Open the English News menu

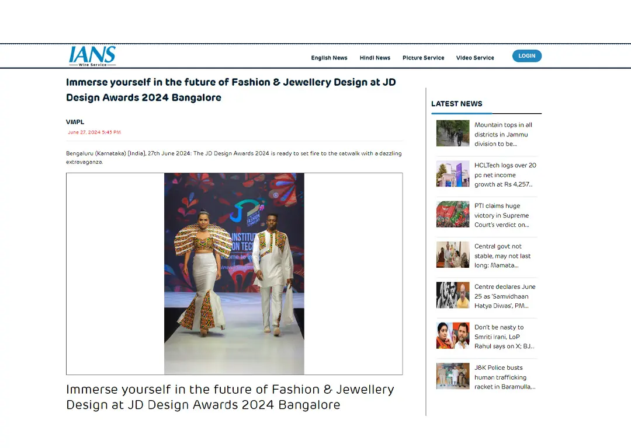click(x=329, y=58)
